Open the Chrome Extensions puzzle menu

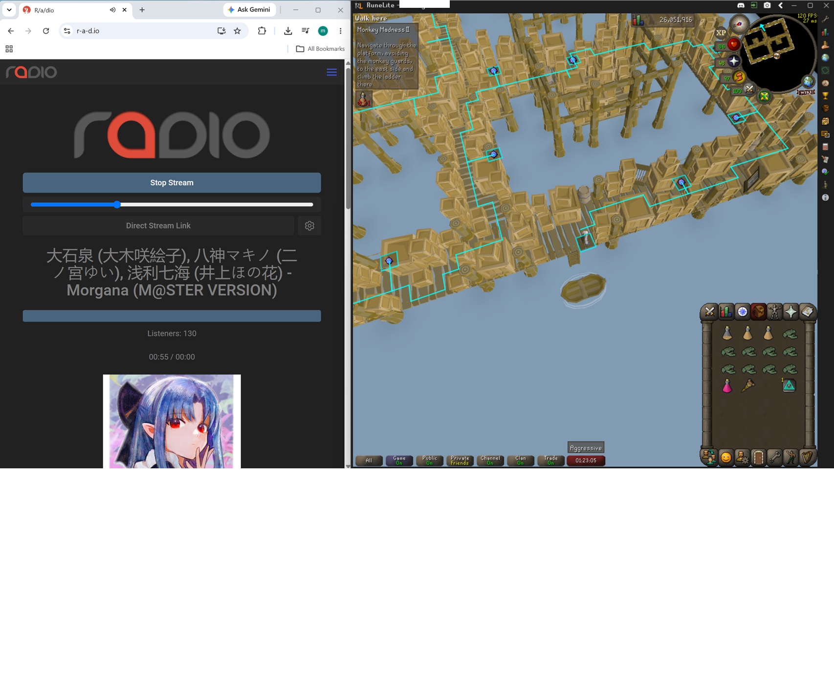point(262,31)
